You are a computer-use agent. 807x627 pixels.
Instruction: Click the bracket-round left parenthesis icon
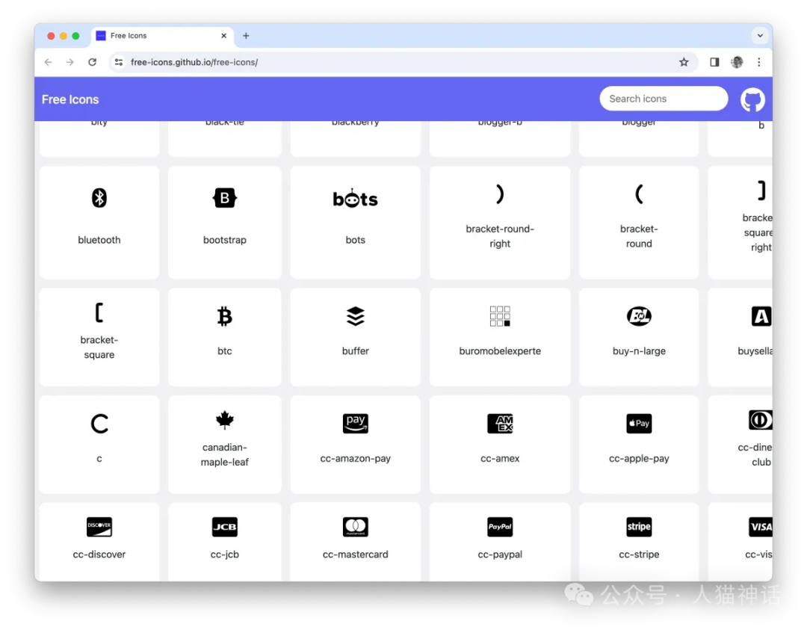pos(639,194)
